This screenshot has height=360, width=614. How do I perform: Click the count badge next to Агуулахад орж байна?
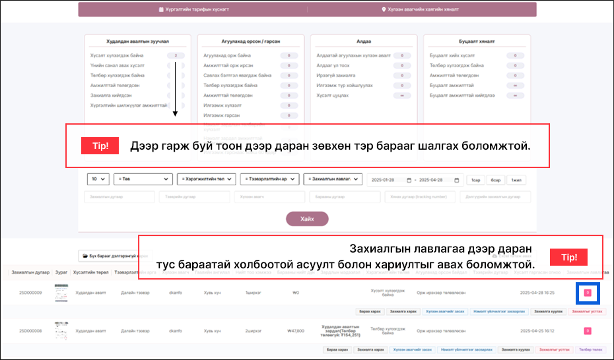click(x=290, y=56)
